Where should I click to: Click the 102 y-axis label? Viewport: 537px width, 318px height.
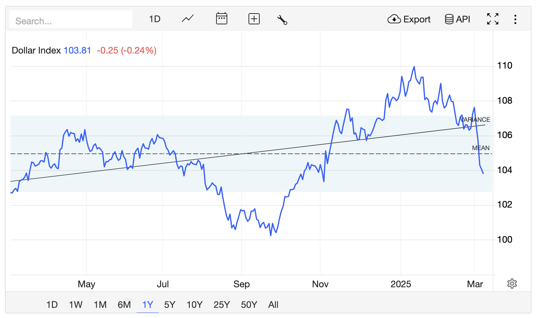[x=505, y=205]
